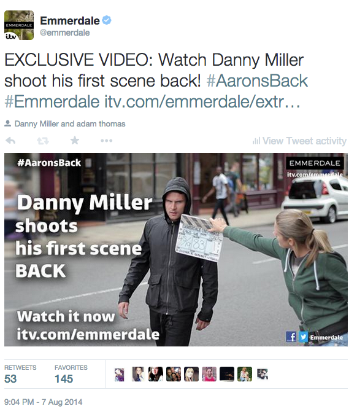Click the first favoriter avatar thumbnail
Image resolution: width=357 pixels, height=414 pixels.
pos(120,375)
